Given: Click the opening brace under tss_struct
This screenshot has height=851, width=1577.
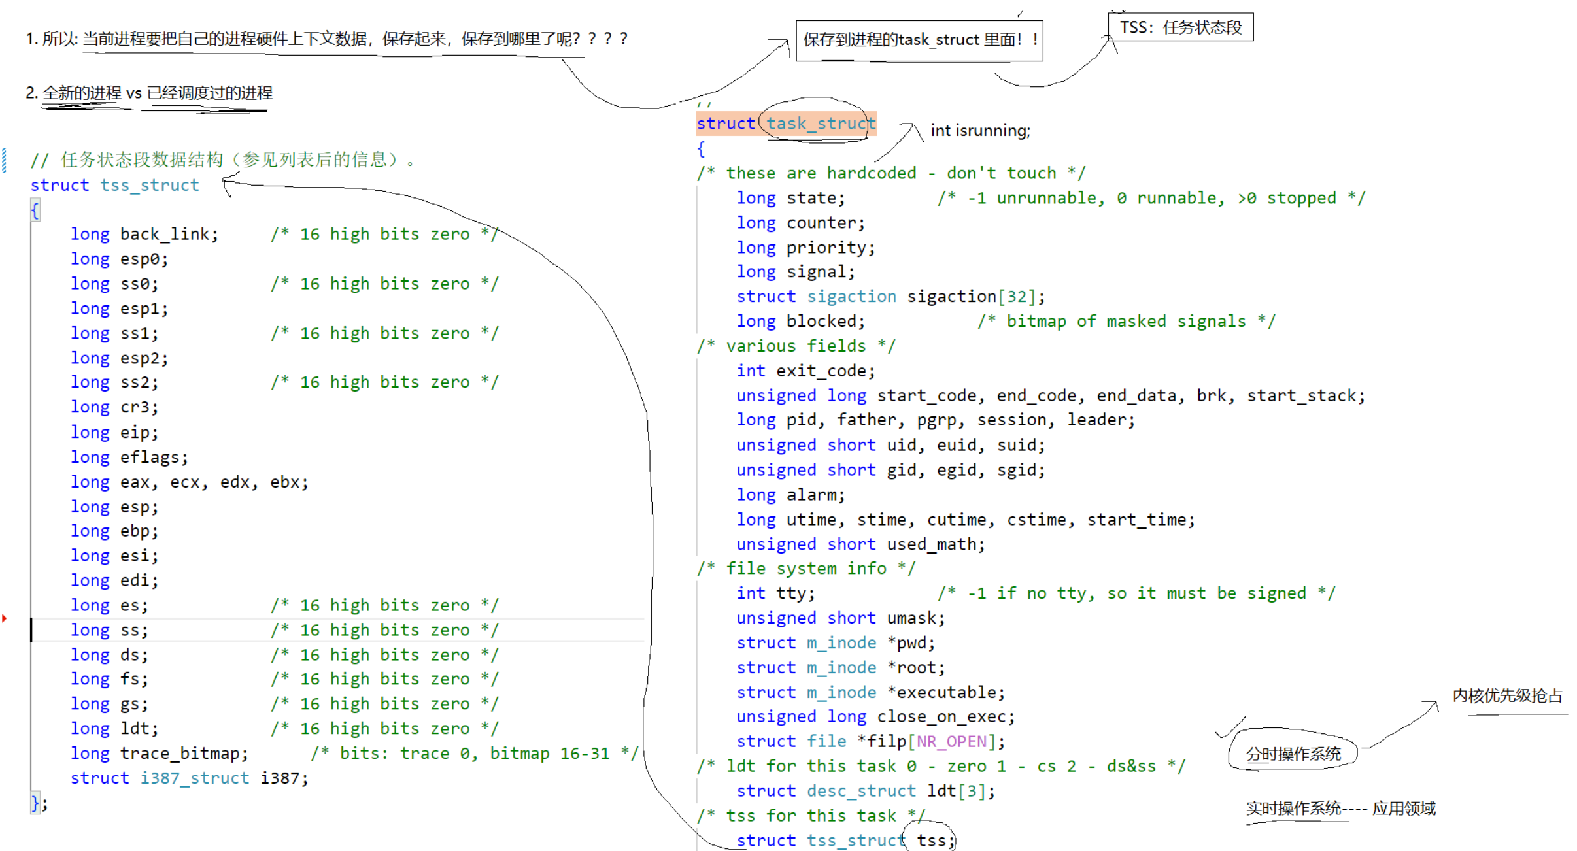Looking at the screenshot, I should coord(35,210).
